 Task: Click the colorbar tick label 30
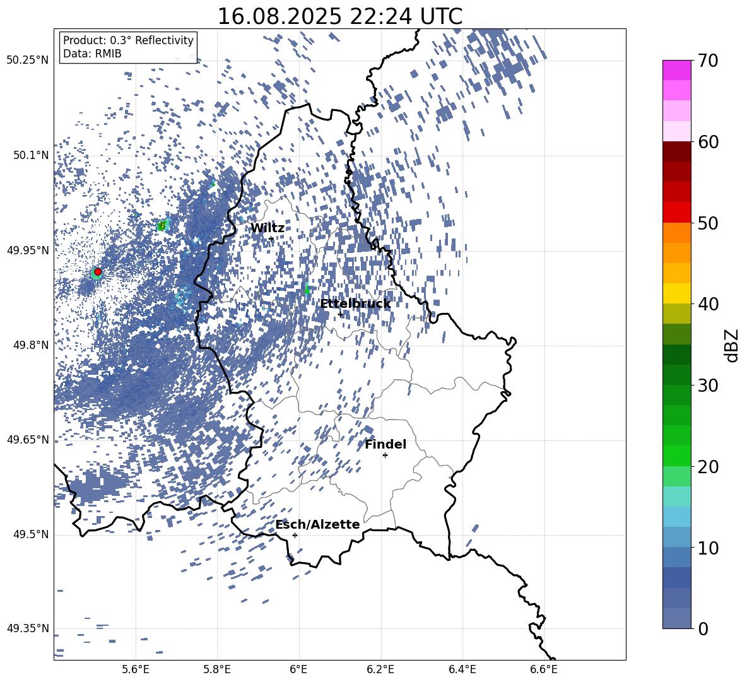[708, 385]
